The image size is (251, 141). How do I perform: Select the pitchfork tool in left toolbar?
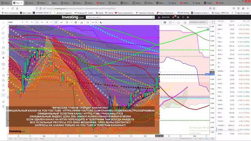tap(4, 33)
